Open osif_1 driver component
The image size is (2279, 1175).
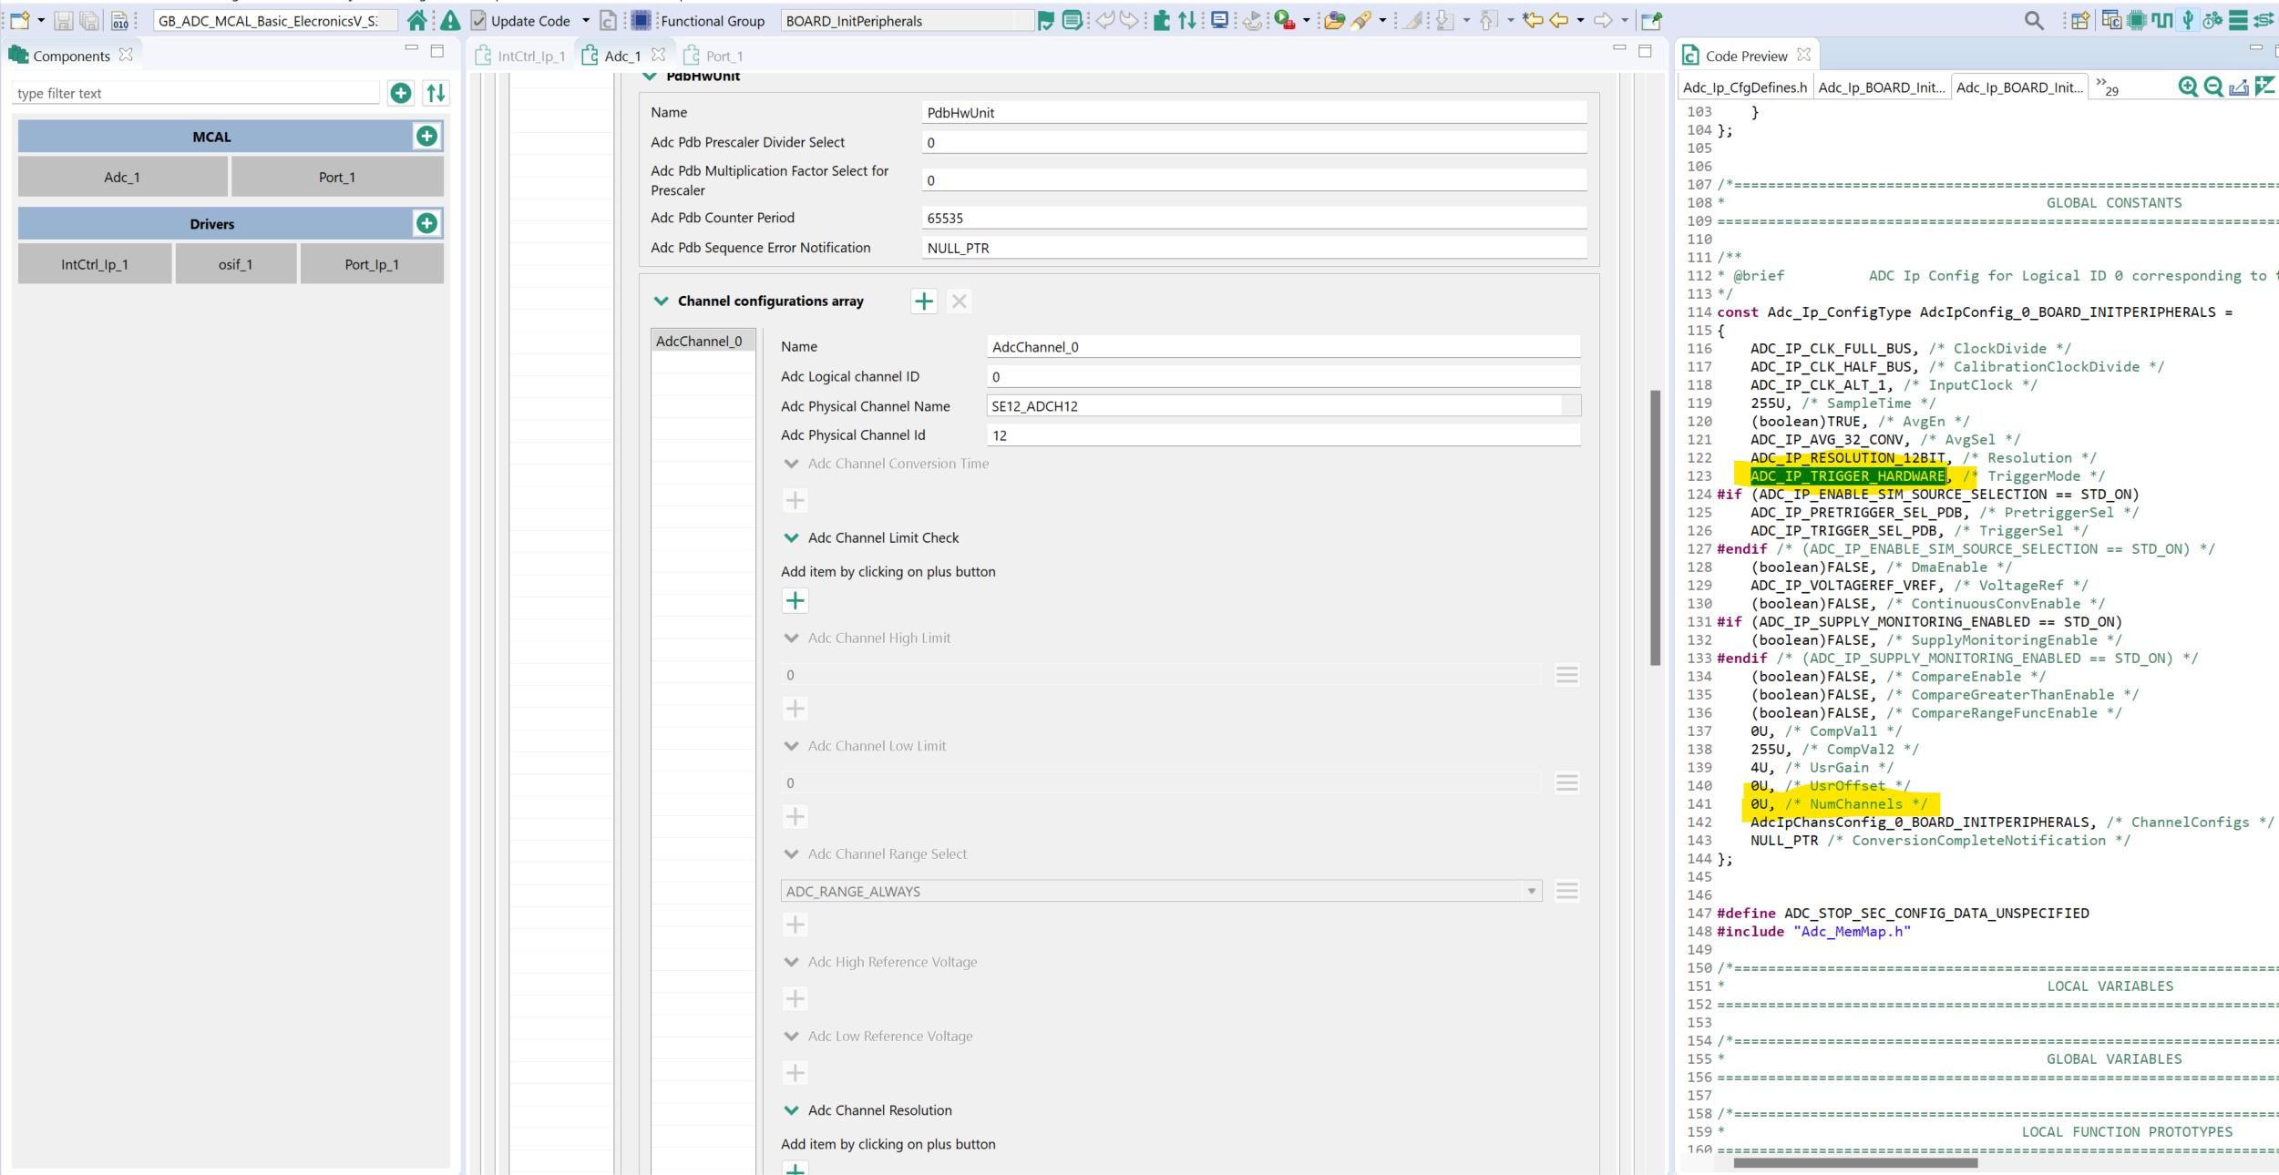pyautogui.click(x=235, y=265)
